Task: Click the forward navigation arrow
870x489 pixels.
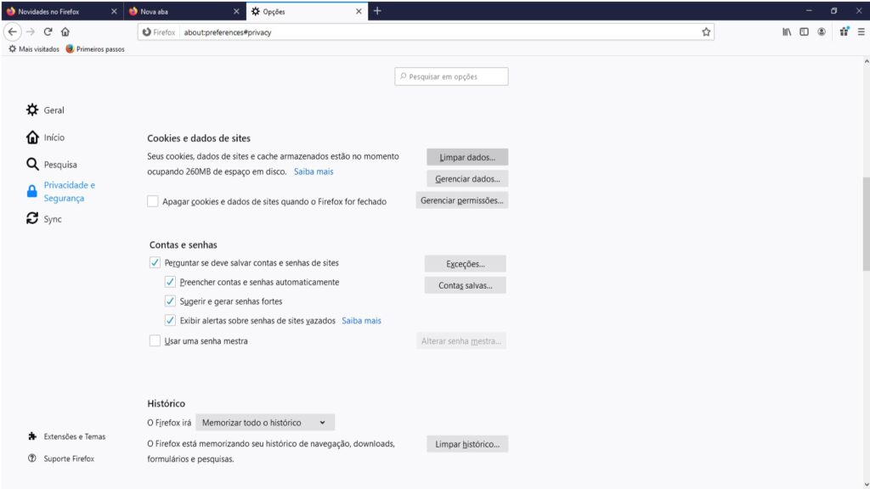Action: 31,32
